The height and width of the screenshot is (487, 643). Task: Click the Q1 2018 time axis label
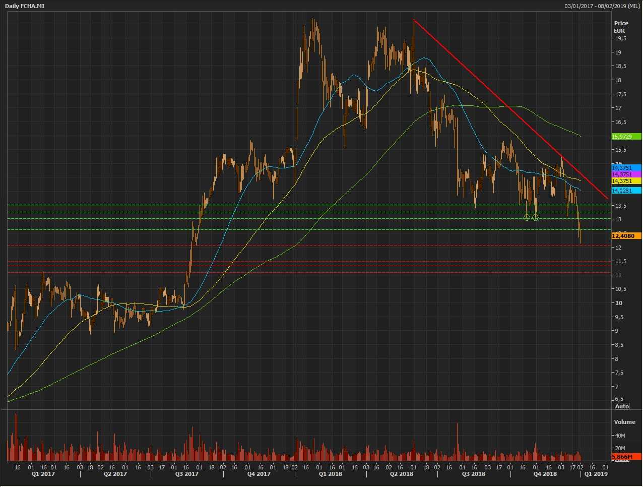330,474
